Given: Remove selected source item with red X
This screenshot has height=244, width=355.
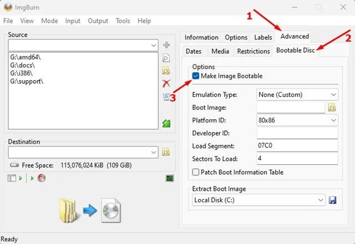Looking at the screenshot, I should click(166, 83).
